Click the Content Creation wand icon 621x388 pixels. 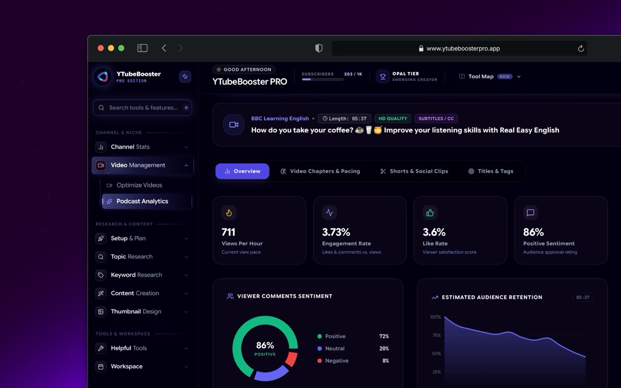click(x=101, y=293)
